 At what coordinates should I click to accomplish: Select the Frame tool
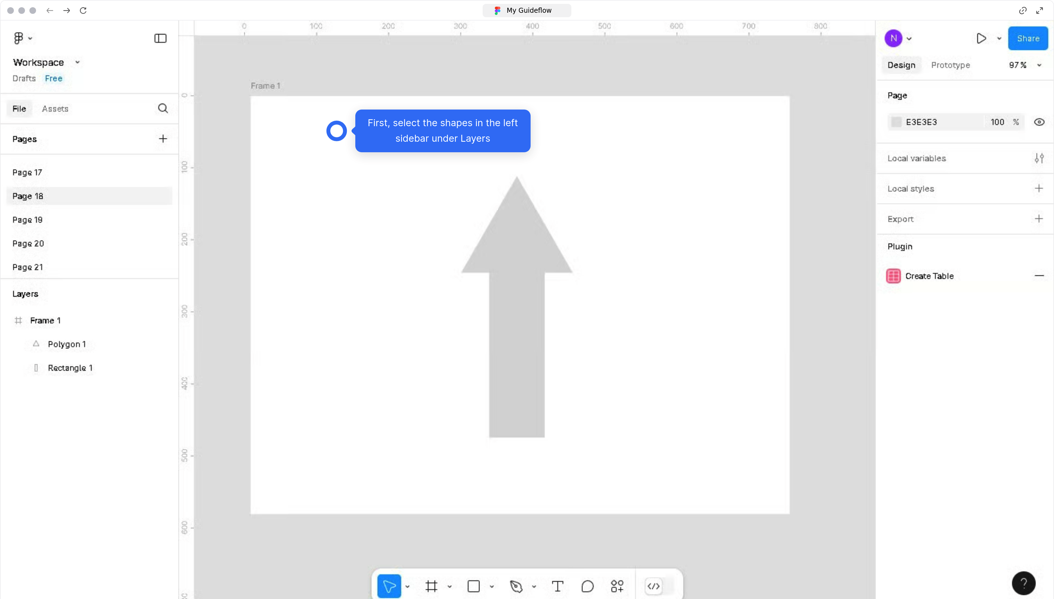[432, 586]
